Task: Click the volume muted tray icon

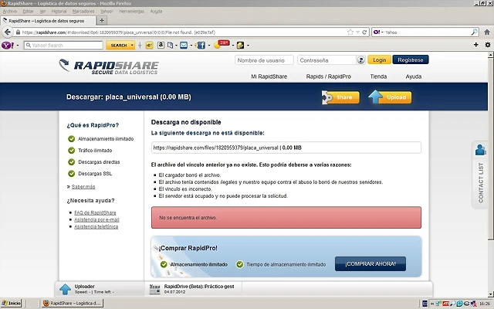Action: click(x=473, y=304)
